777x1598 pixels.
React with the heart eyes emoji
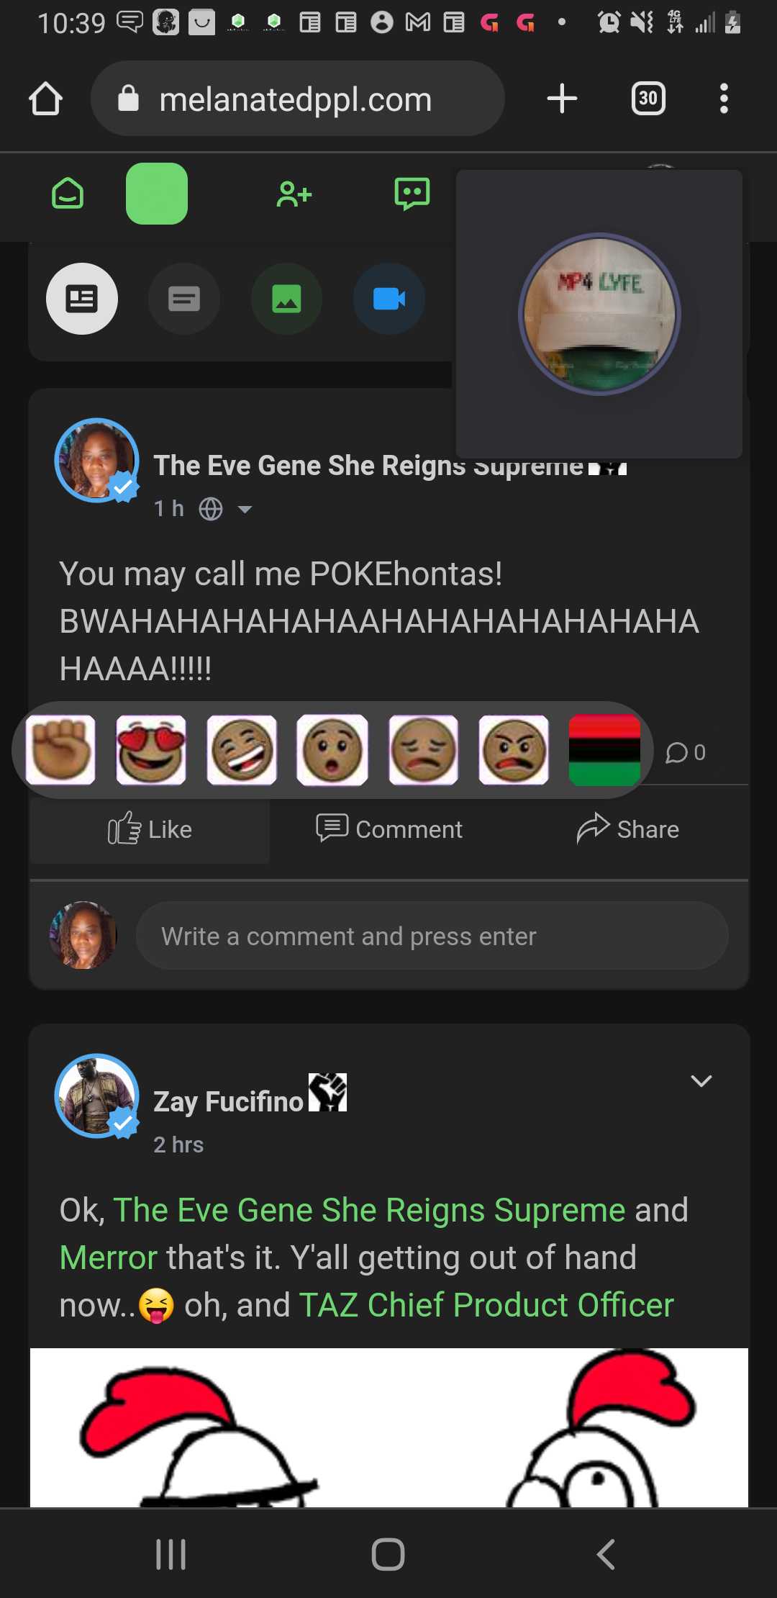(151, 750)
